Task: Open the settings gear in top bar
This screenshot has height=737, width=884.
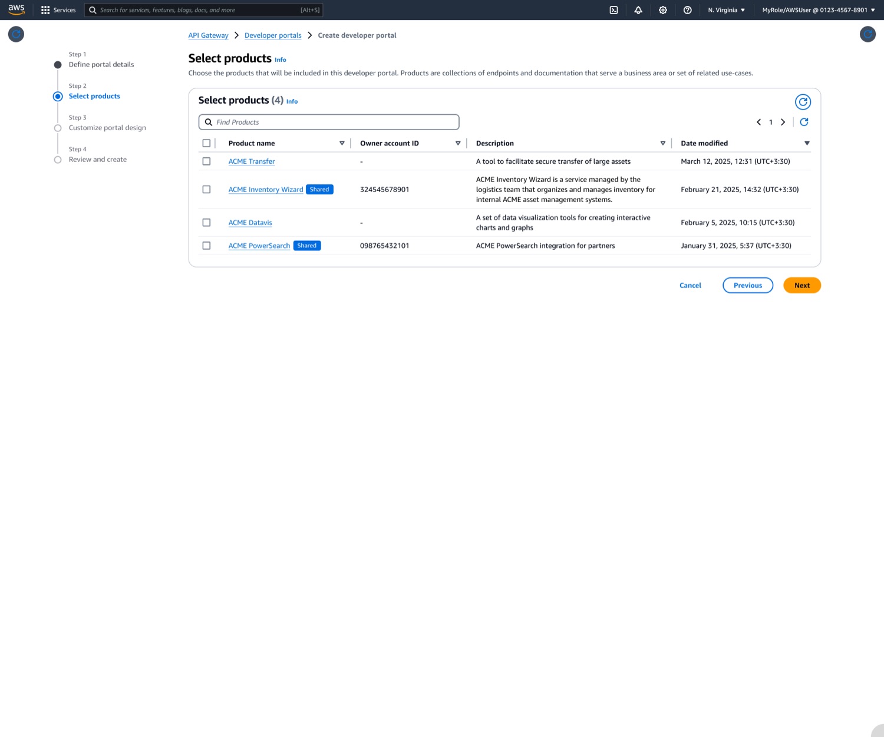Action: (x=663, y=10)
